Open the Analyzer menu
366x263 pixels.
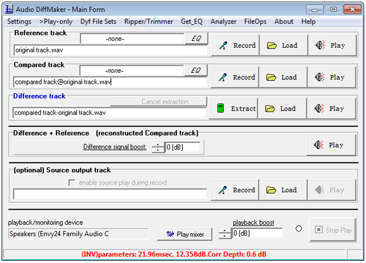tap(223, 21)
